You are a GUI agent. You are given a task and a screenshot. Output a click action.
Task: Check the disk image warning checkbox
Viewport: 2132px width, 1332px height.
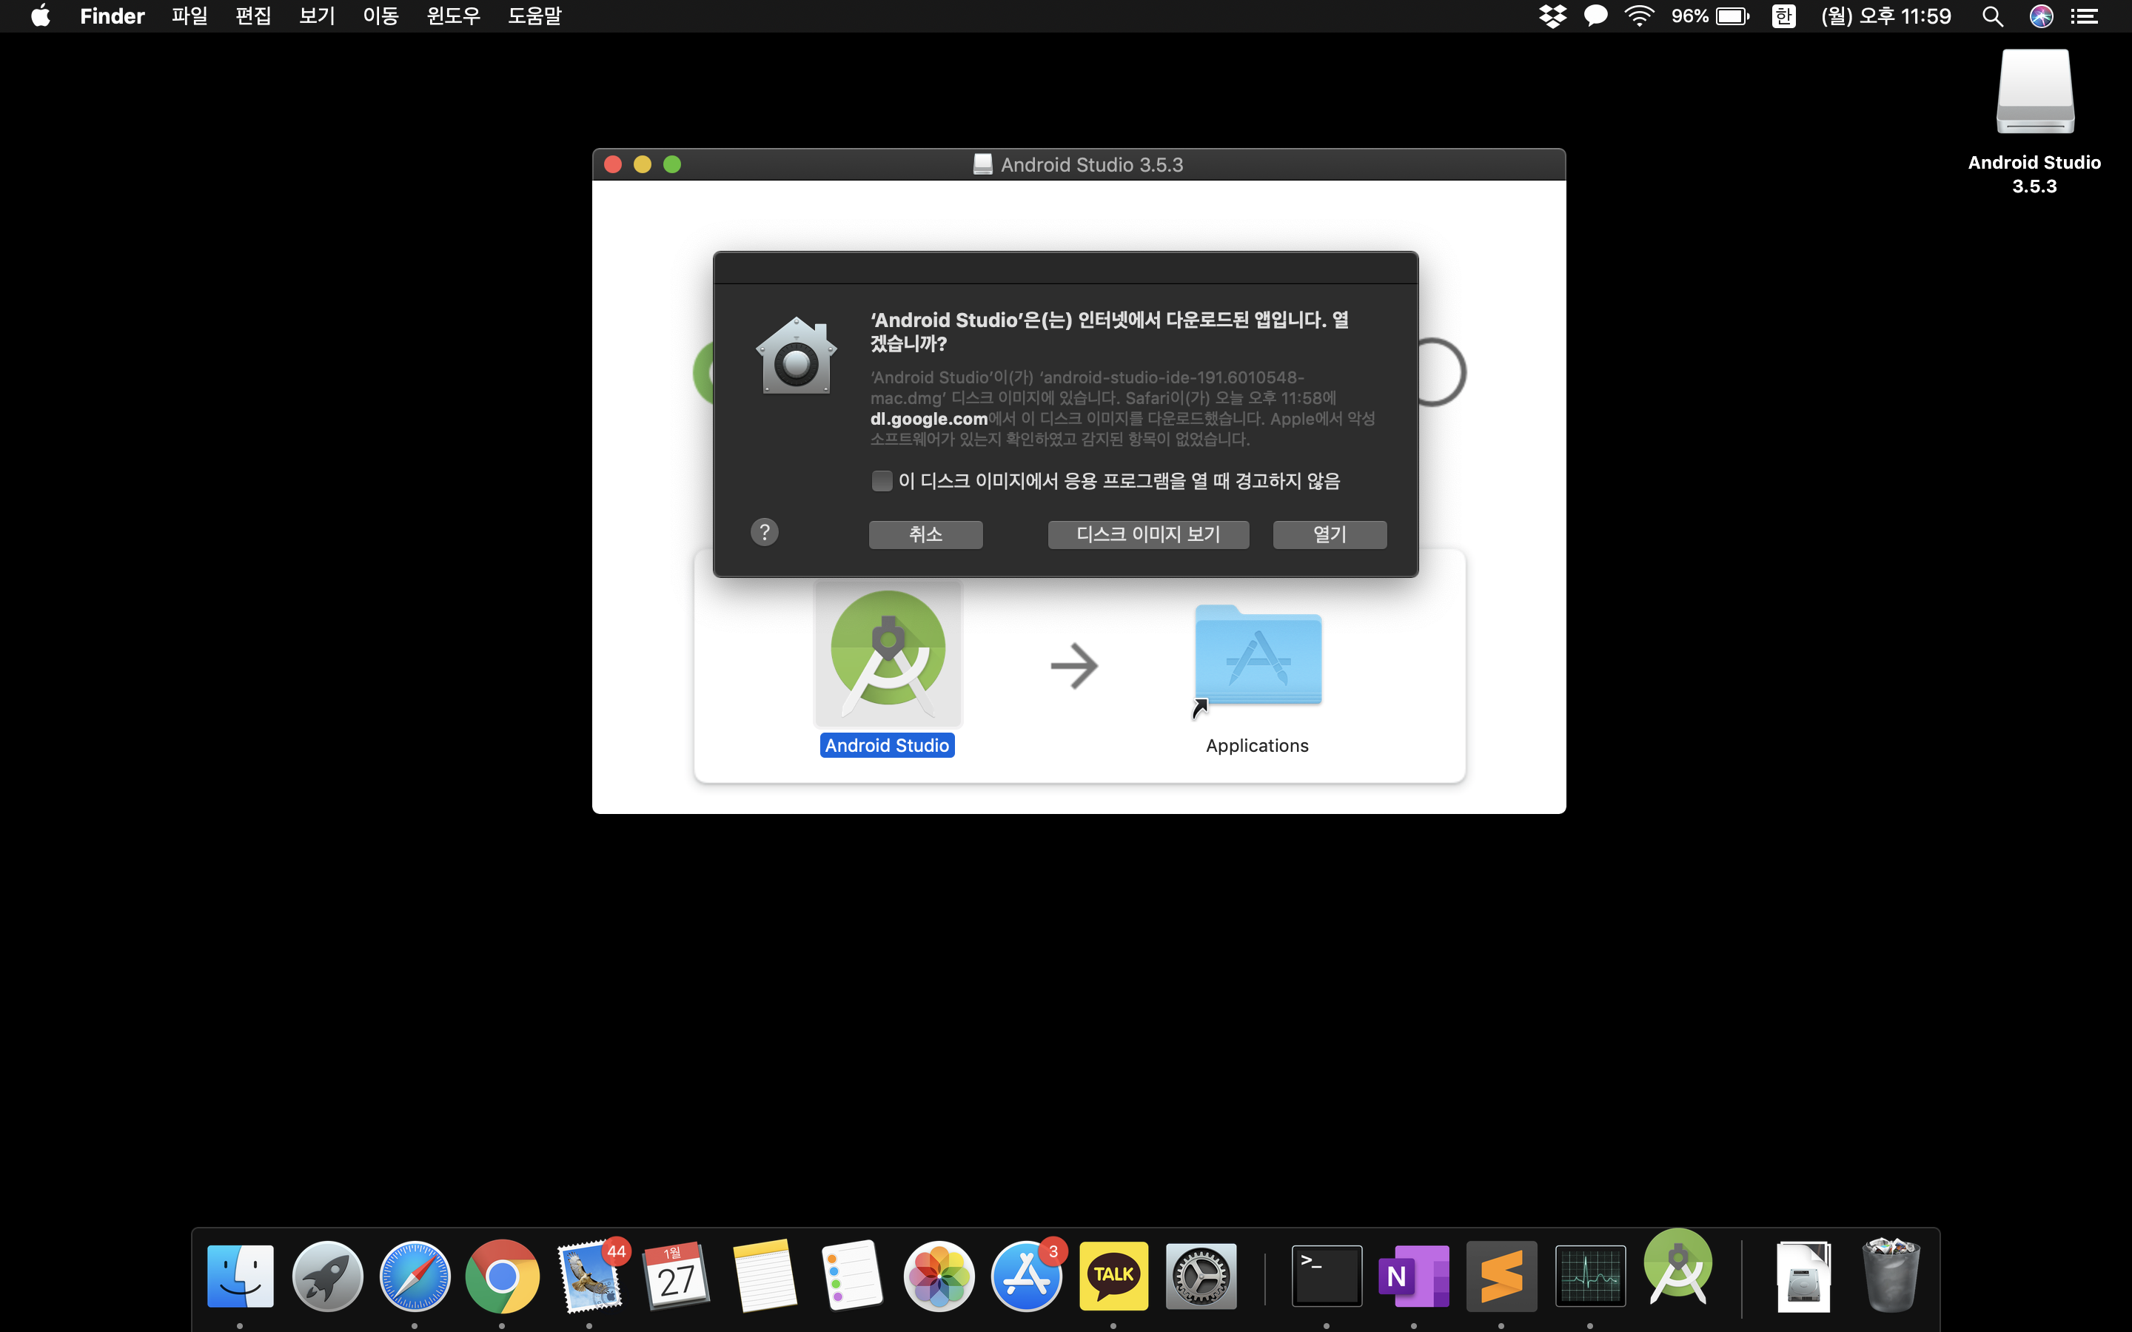pyautogui.click(x=881, y=480)
